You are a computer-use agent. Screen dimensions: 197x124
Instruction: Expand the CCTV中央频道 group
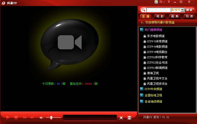[142, 89]
